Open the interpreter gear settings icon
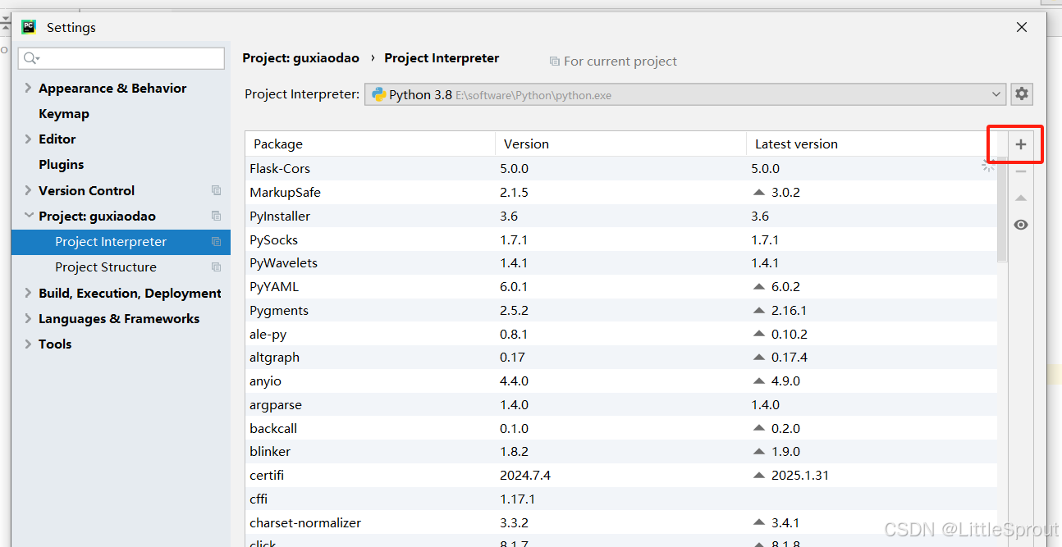Viewport: 1062px width, 547px height. coord(1021,94)
